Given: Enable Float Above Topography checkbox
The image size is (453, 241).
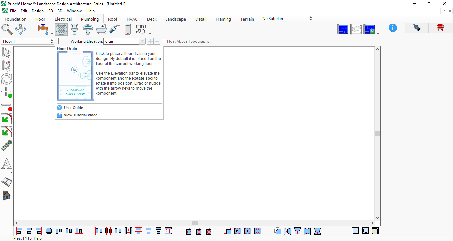Looking at the screenshot, I should pos(164,41).
